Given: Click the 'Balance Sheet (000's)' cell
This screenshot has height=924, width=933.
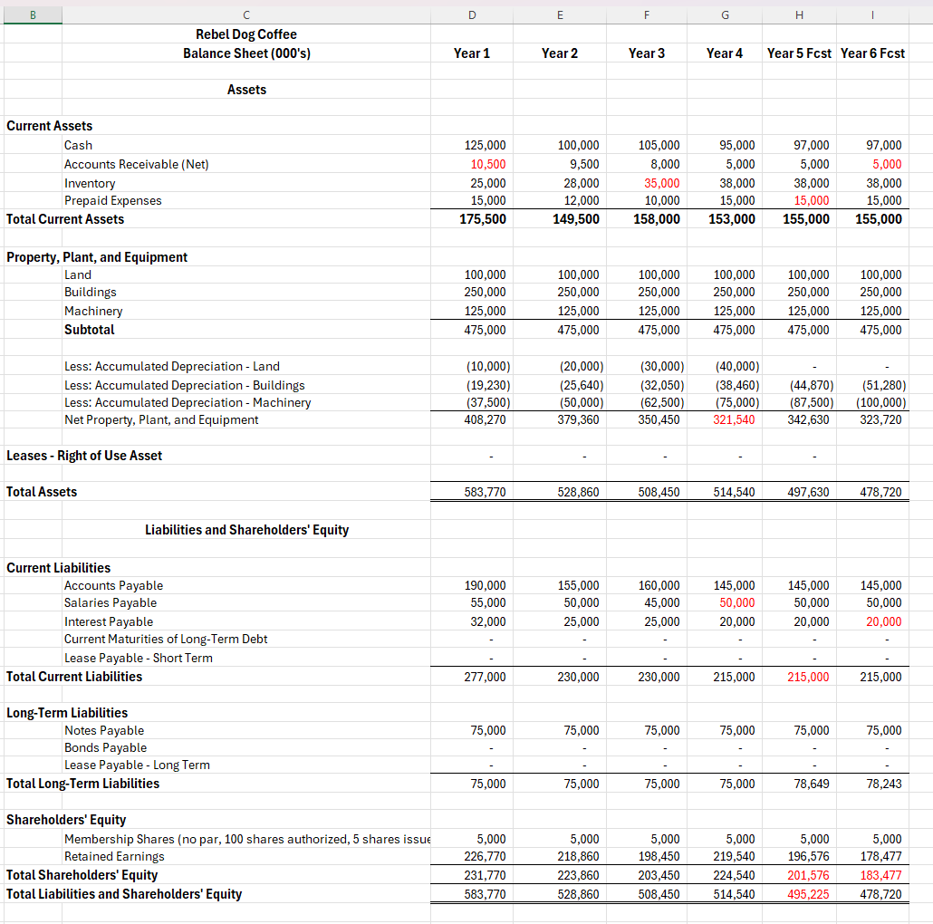Looking at the screenshot, I should click(246, 53).
